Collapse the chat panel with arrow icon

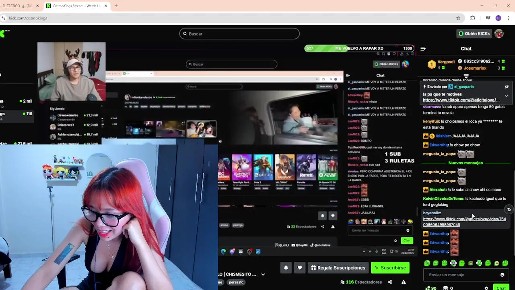[423, 49]
